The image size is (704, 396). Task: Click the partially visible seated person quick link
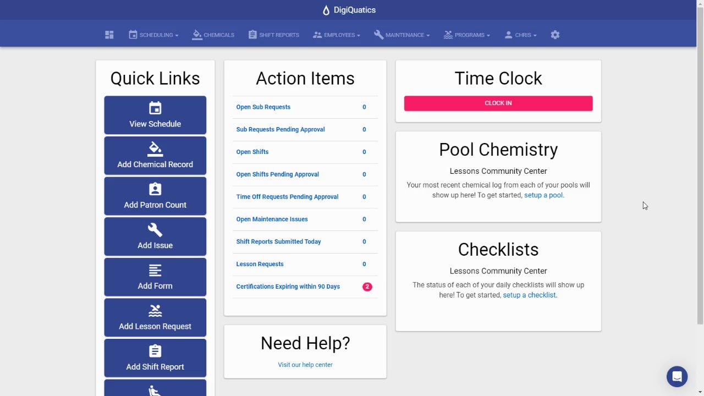tap(155, 388)
